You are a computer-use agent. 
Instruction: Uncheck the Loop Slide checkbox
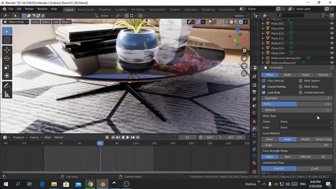264,92
